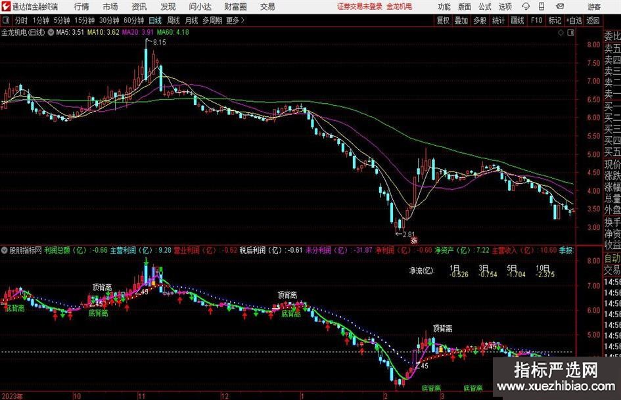Select the 日线 daily period tab
Viewport: 621px width, 400px height.
[155, 20]
